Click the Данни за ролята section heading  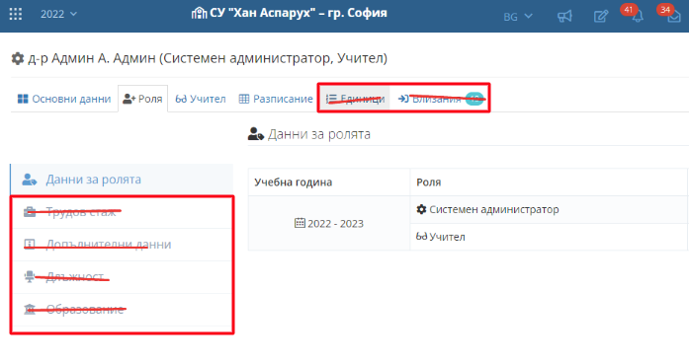pos(319,134)
